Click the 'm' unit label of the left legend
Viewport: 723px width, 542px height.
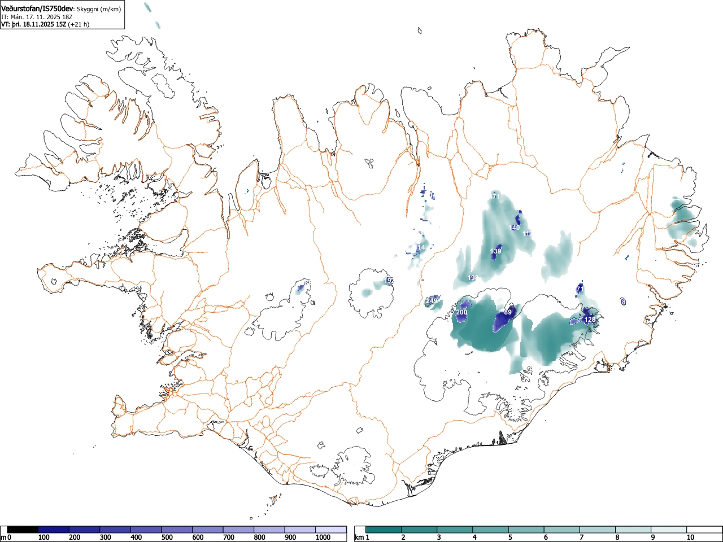click(4, 537)
